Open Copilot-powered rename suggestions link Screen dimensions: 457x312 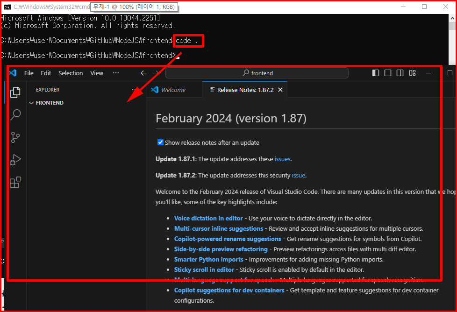(x=228, y=239)
